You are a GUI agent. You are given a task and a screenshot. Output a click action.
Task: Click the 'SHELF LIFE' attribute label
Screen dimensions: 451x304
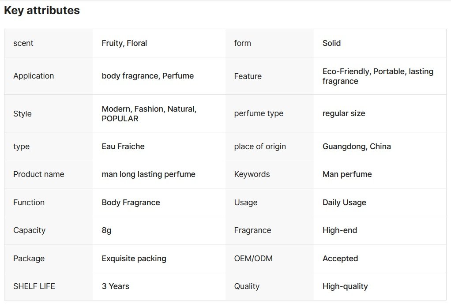point(34,286)
